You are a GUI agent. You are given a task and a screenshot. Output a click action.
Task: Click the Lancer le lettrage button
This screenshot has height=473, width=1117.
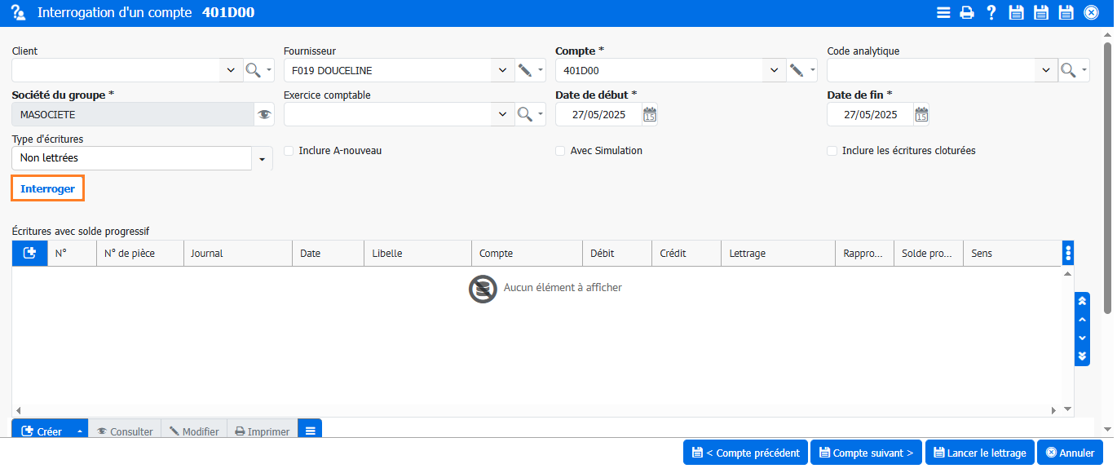coord(979,453)
